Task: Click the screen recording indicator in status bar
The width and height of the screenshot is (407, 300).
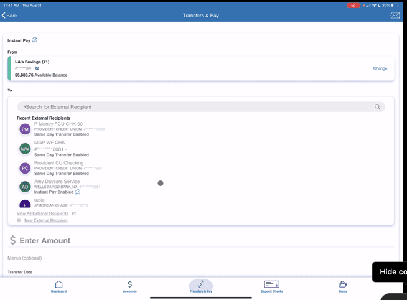Action: tap(354, 5)
